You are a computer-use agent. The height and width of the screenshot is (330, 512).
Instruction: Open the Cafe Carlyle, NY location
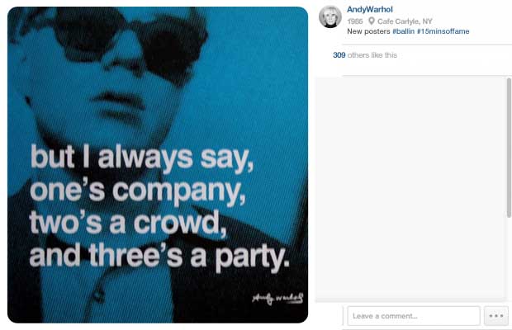pos(405,21)
